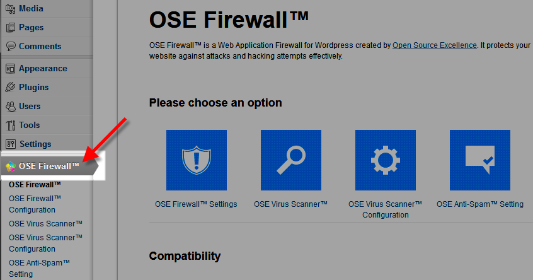Open OSE Virus Scanner Configuration submenu link
The width and height of the screenshot is (533, 280).
tap(45, 243)
